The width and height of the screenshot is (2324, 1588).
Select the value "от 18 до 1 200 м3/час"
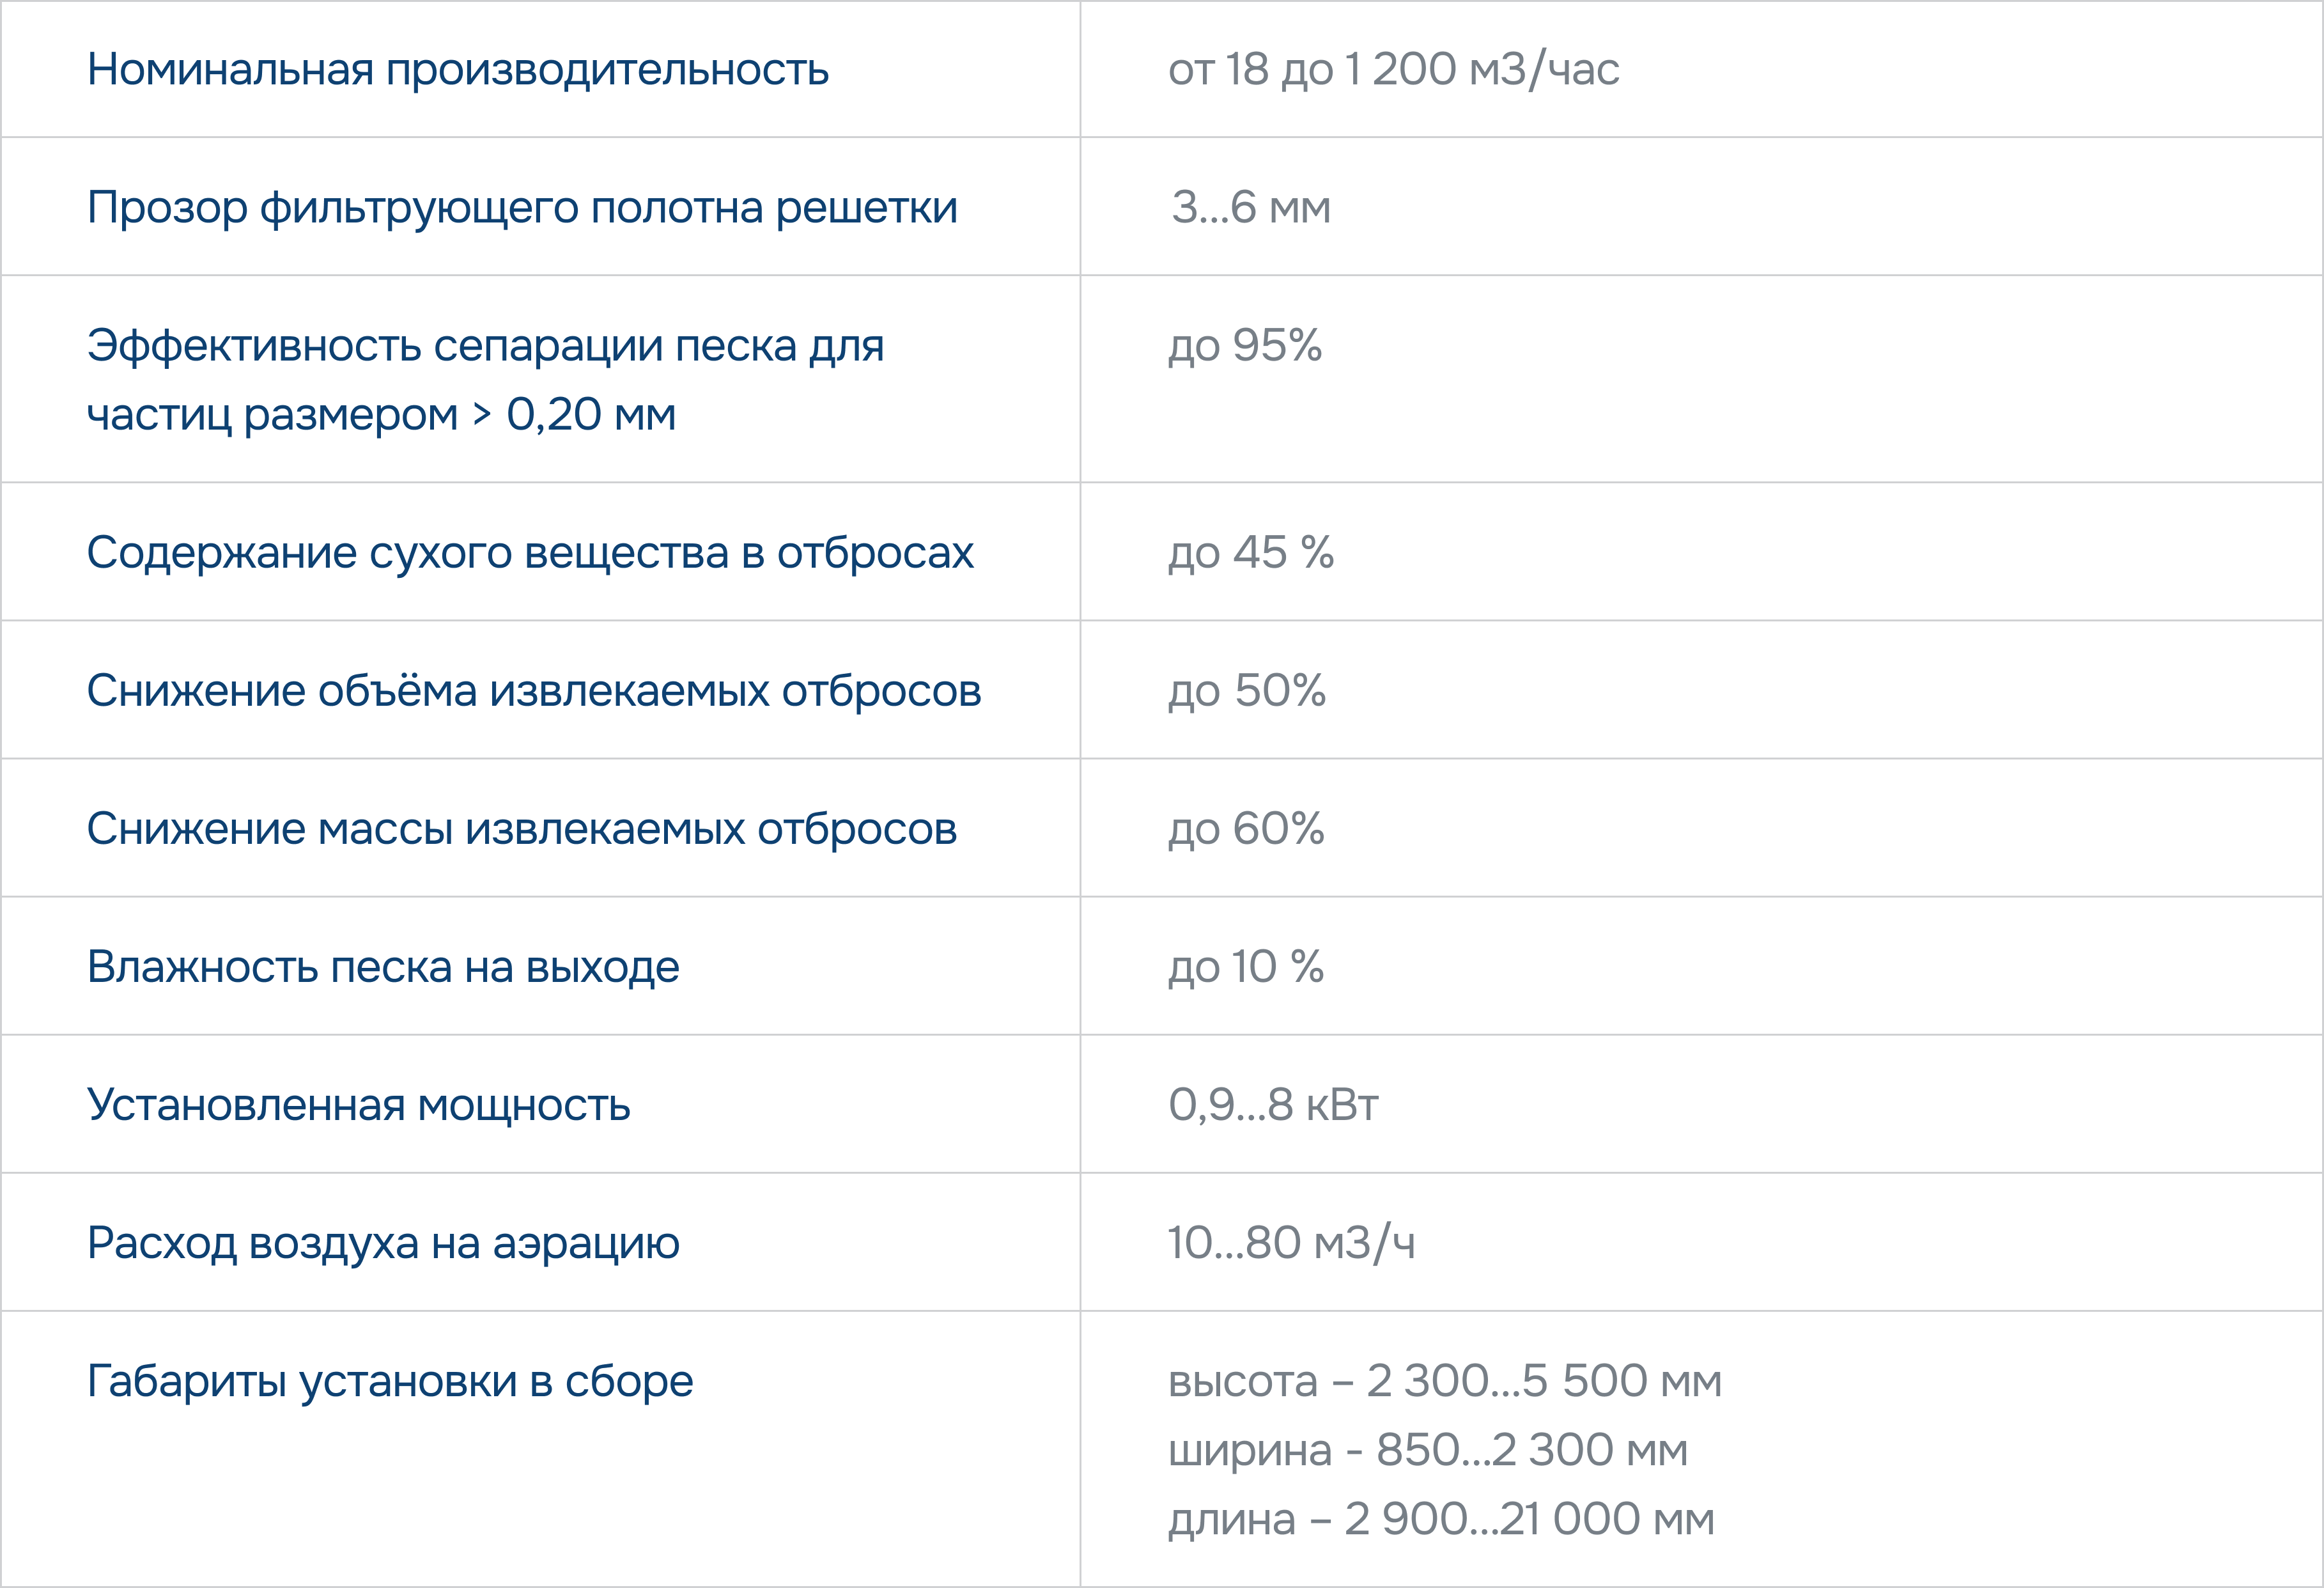tap(1393, 70)
